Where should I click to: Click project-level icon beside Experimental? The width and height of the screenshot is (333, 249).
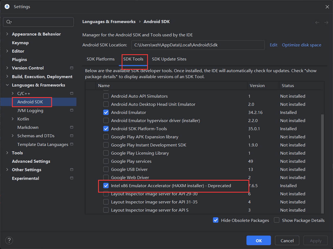click(x=72, y=178)
